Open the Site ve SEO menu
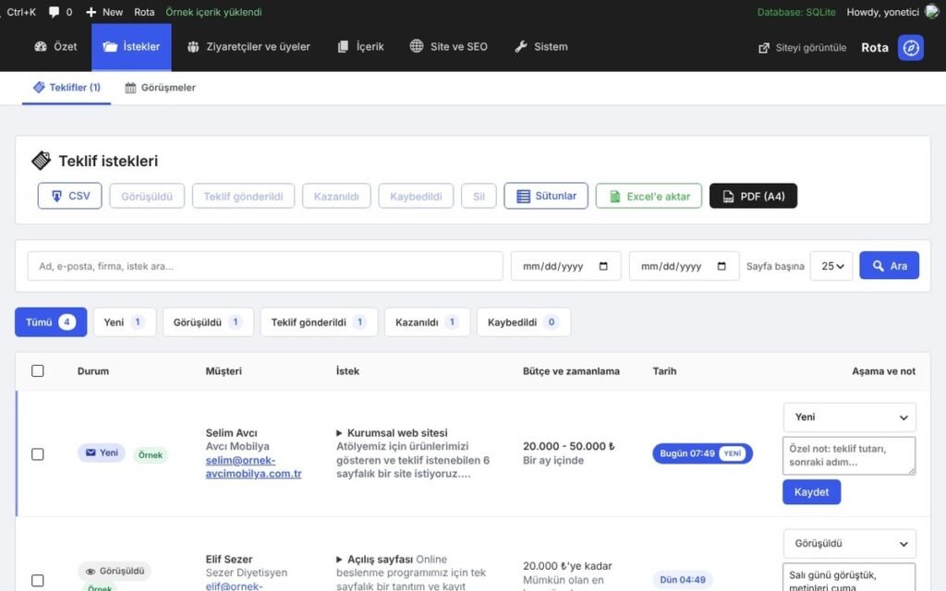The image size is (946, 591). [449, 47]
